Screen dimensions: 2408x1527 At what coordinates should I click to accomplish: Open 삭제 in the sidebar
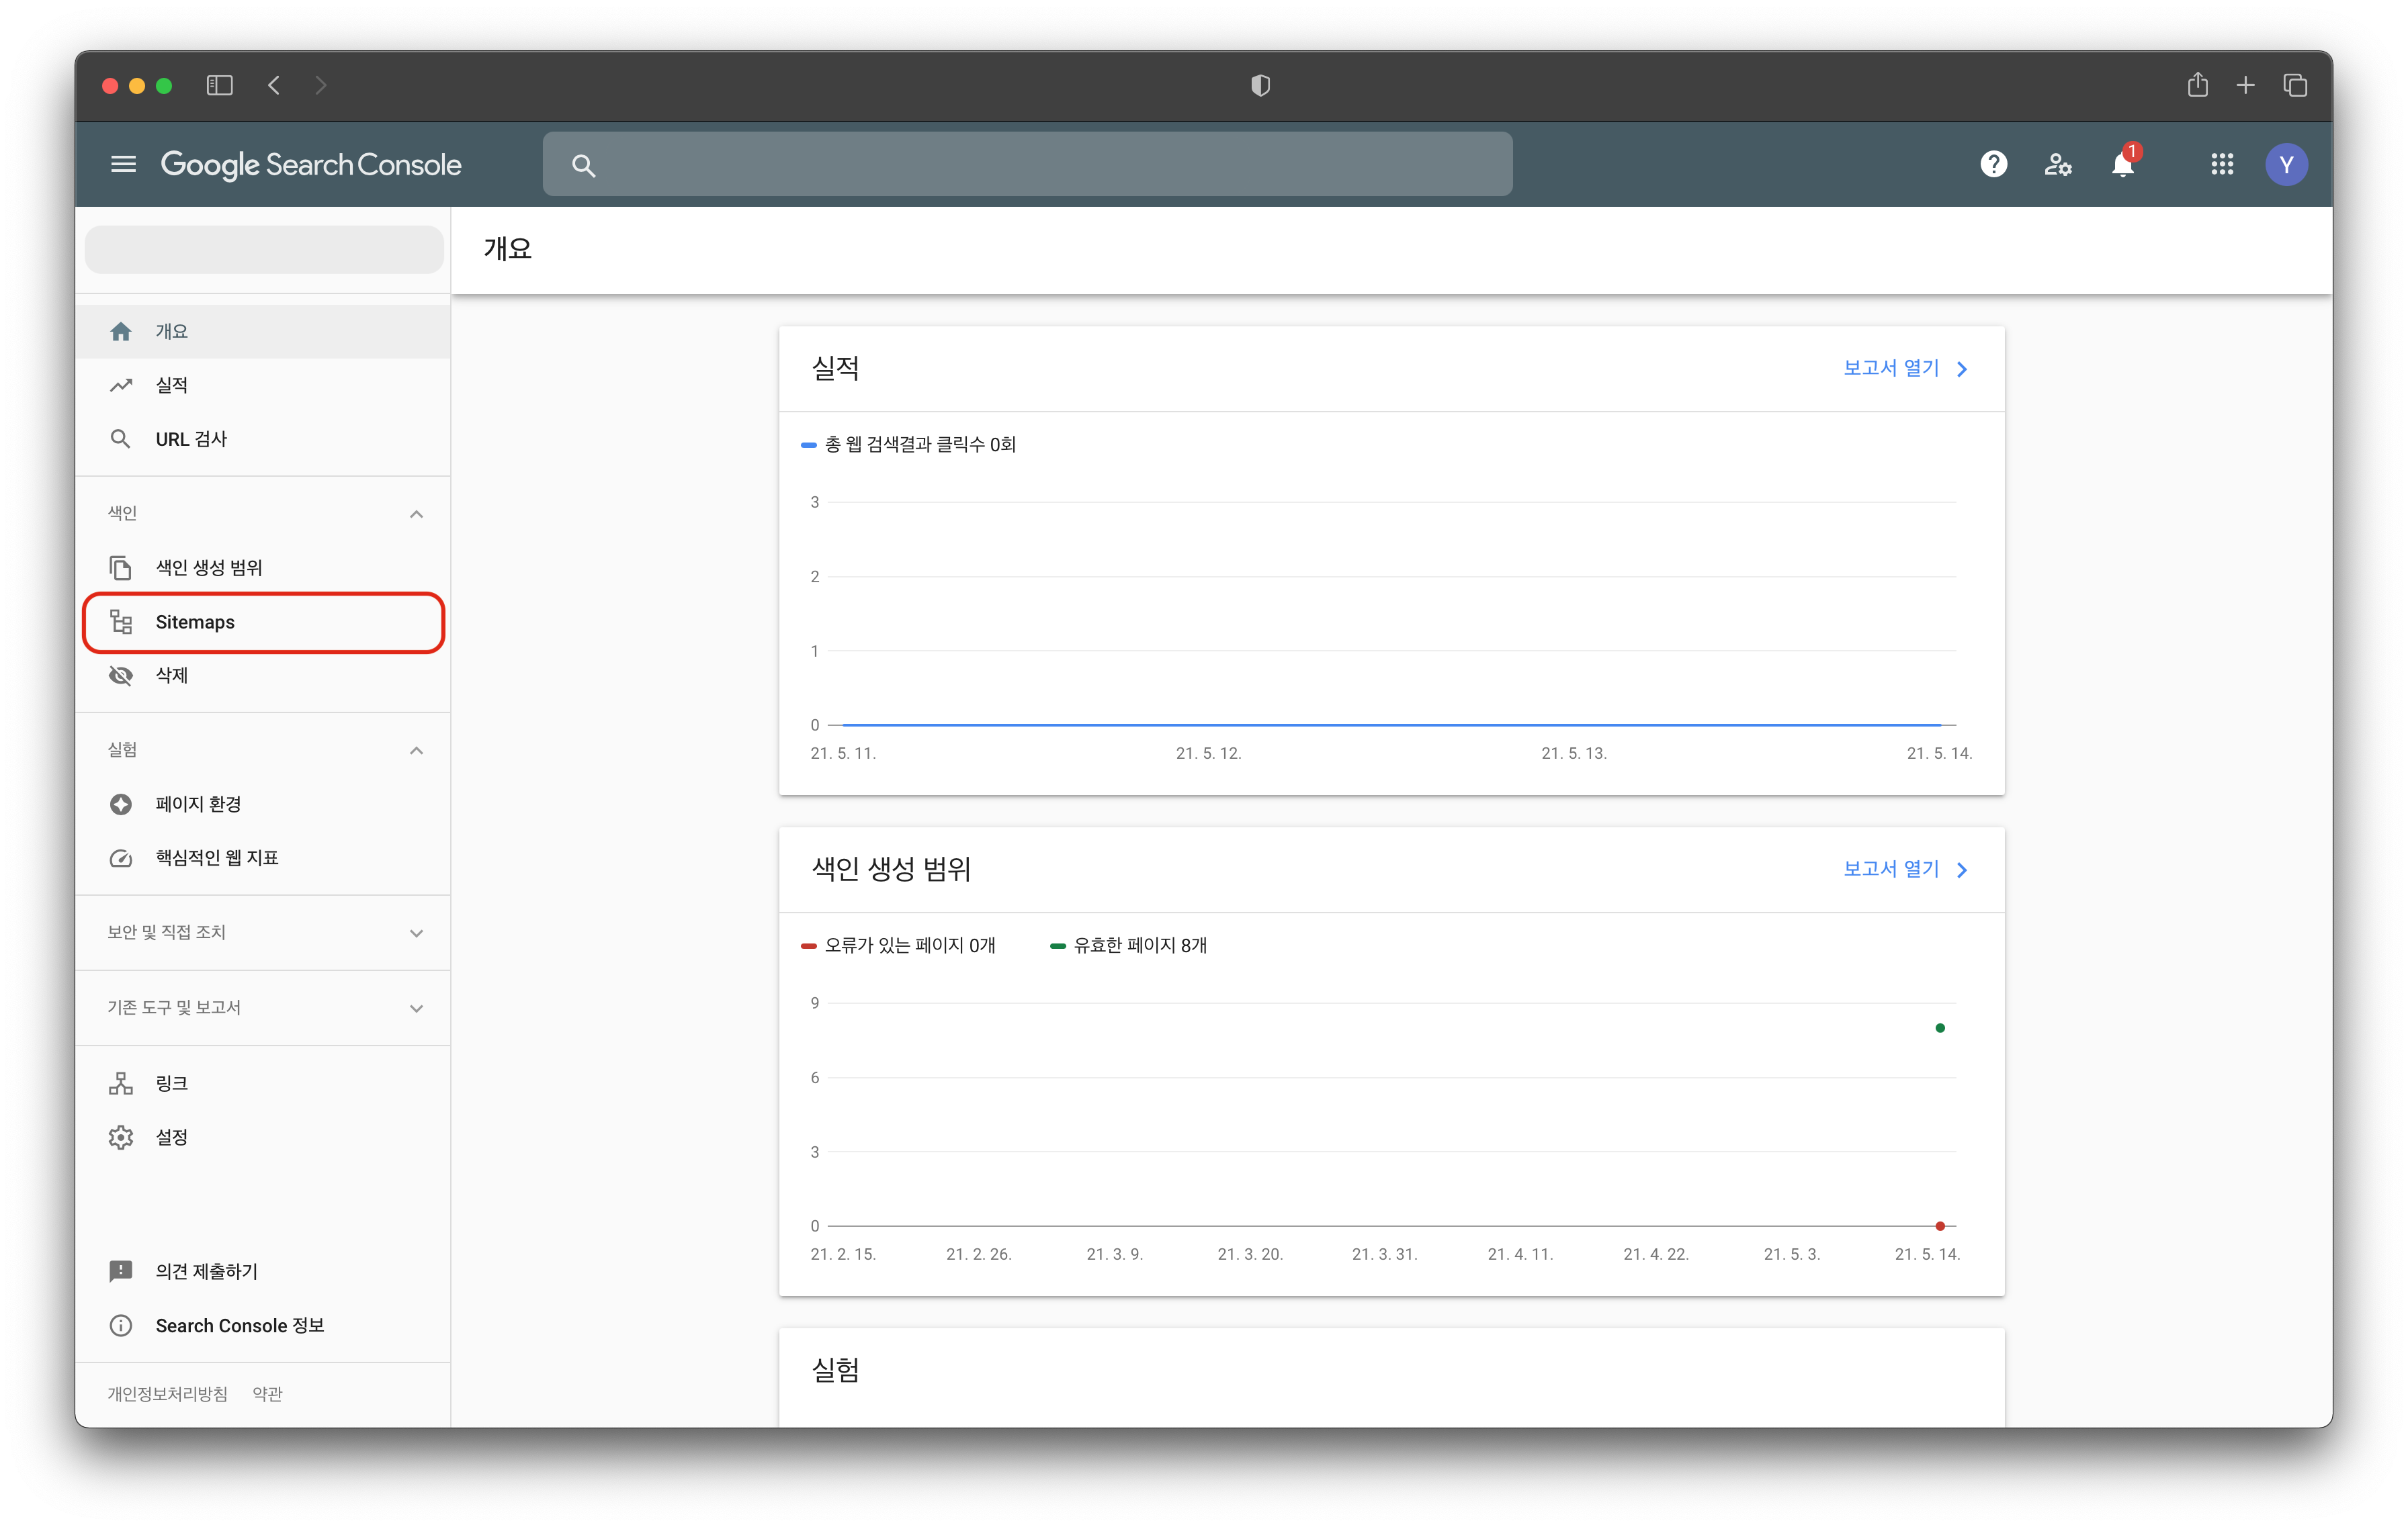click(x=263, y=676)
